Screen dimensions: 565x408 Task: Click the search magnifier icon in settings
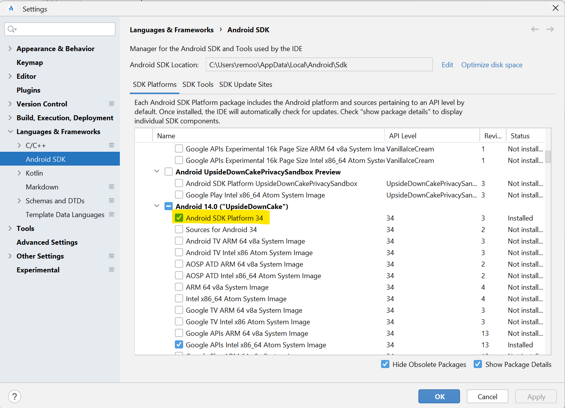point(12,29)
